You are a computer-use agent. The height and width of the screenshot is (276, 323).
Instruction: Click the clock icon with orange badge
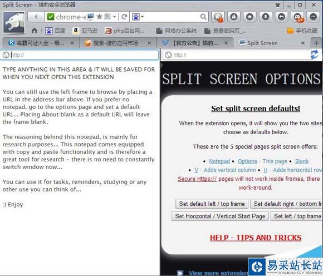(x=218, y=17)
